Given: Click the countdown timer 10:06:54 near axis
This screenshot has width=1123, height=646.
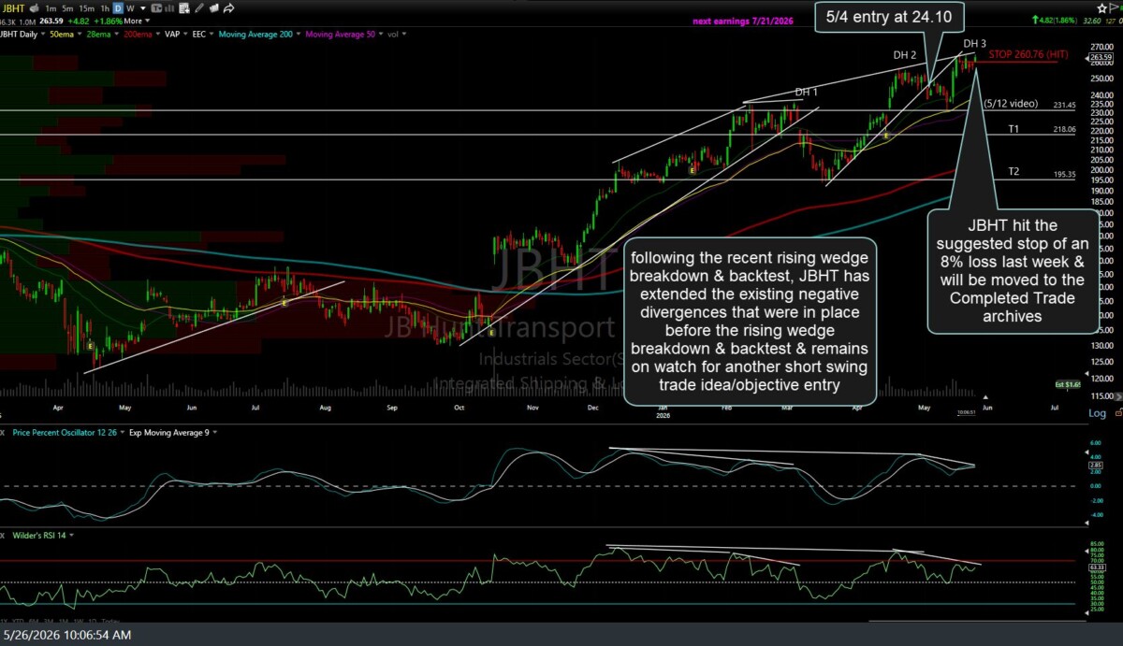Looking at the screenshot, I should (x=967, y=412).
